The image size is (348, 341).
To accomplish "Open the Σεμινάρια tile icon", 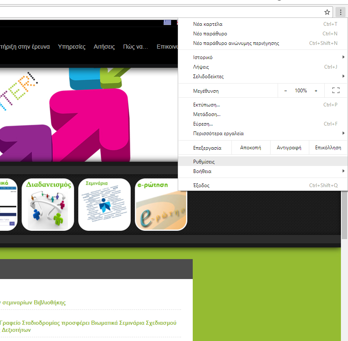I will [x=104, y=205].
